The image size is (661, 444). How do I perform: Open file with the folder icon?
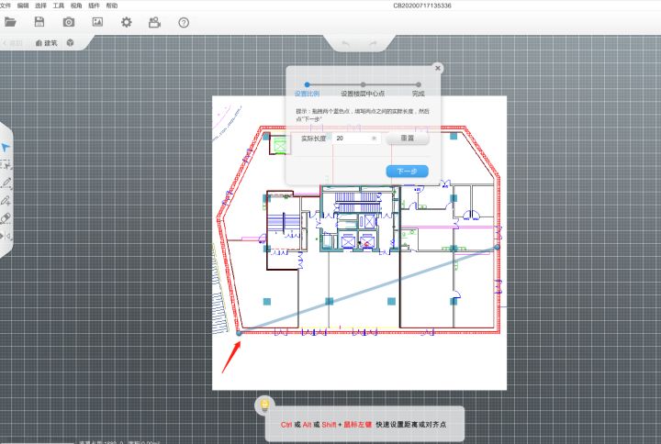tap(10, 22)
